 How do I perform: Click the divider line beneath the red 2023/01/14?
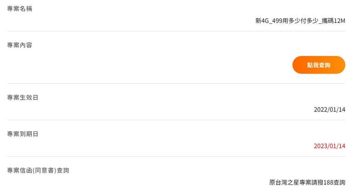tap(176, 156)
